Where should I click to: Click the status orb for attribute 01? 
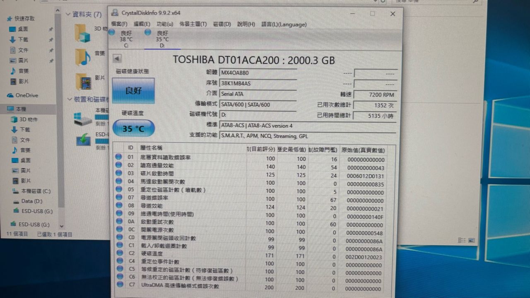coord(119,157)
